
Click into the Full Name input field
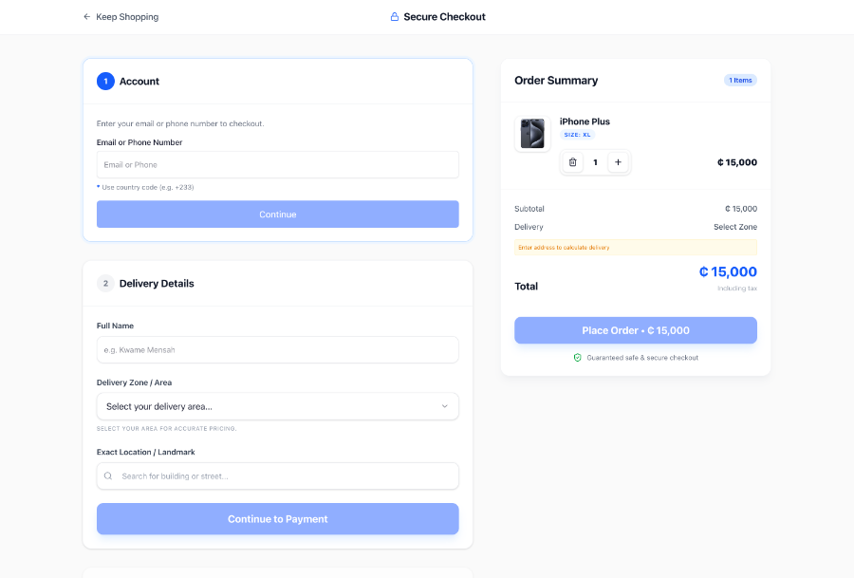click(277, 350)
